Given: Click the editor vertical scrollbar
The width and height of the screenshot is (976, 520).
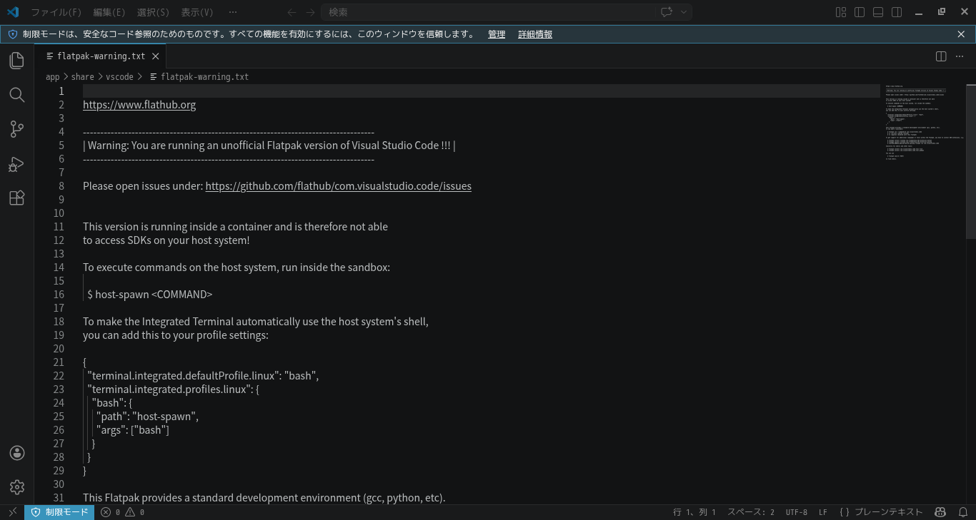Looking at the screenshot, I should pyautogui.click(x=971, y=161).
